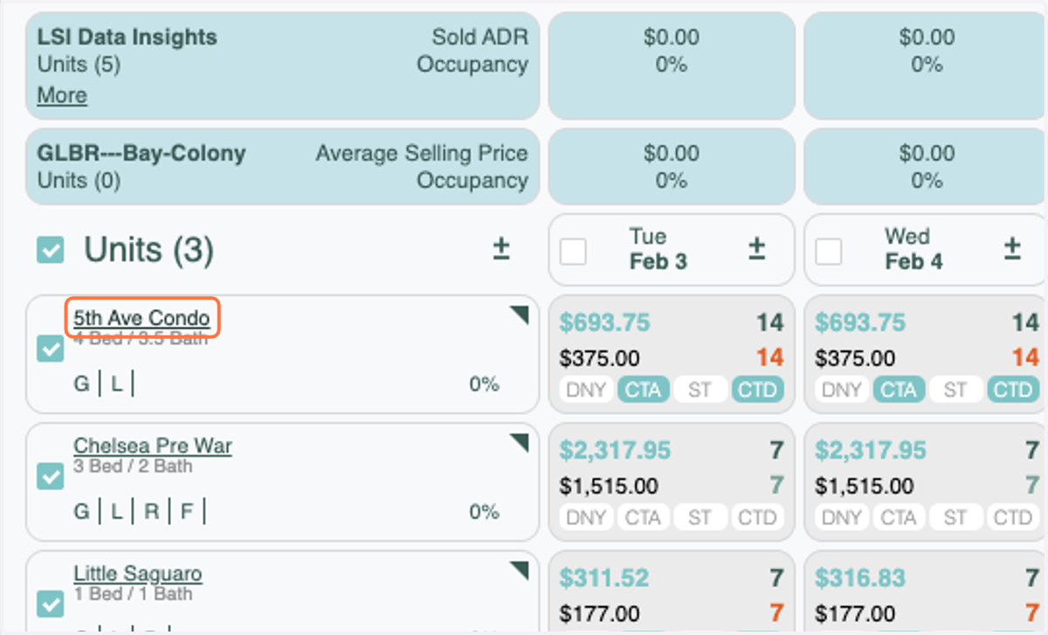
Task: Open the Little Saguaro unit link
Action: pyautogui.click(x=138, y=574)
